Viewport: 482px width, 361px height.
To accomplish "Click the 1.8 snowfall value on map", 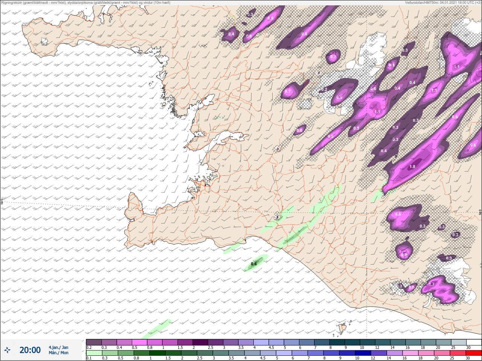I will [x=412, y=167].
